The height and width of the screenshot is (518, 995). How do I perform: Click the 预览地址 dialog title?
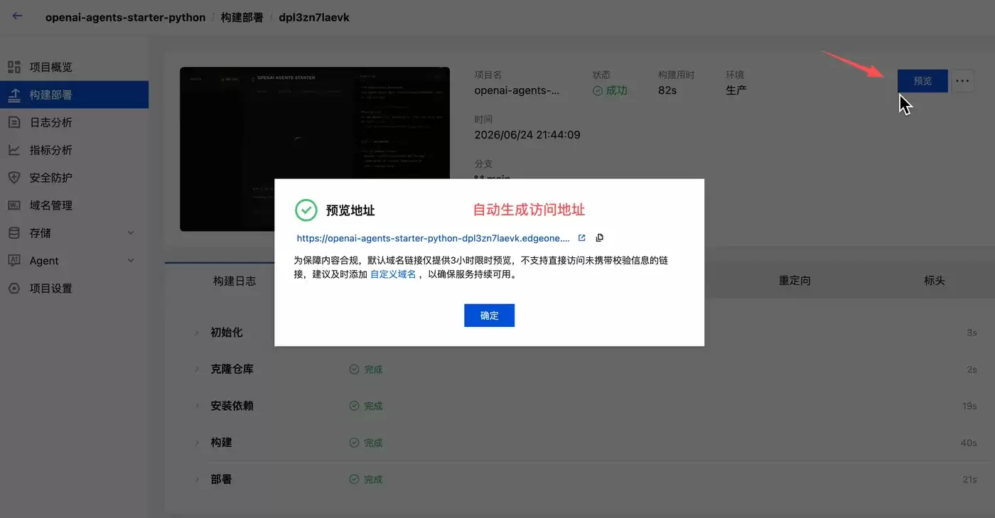350,211
